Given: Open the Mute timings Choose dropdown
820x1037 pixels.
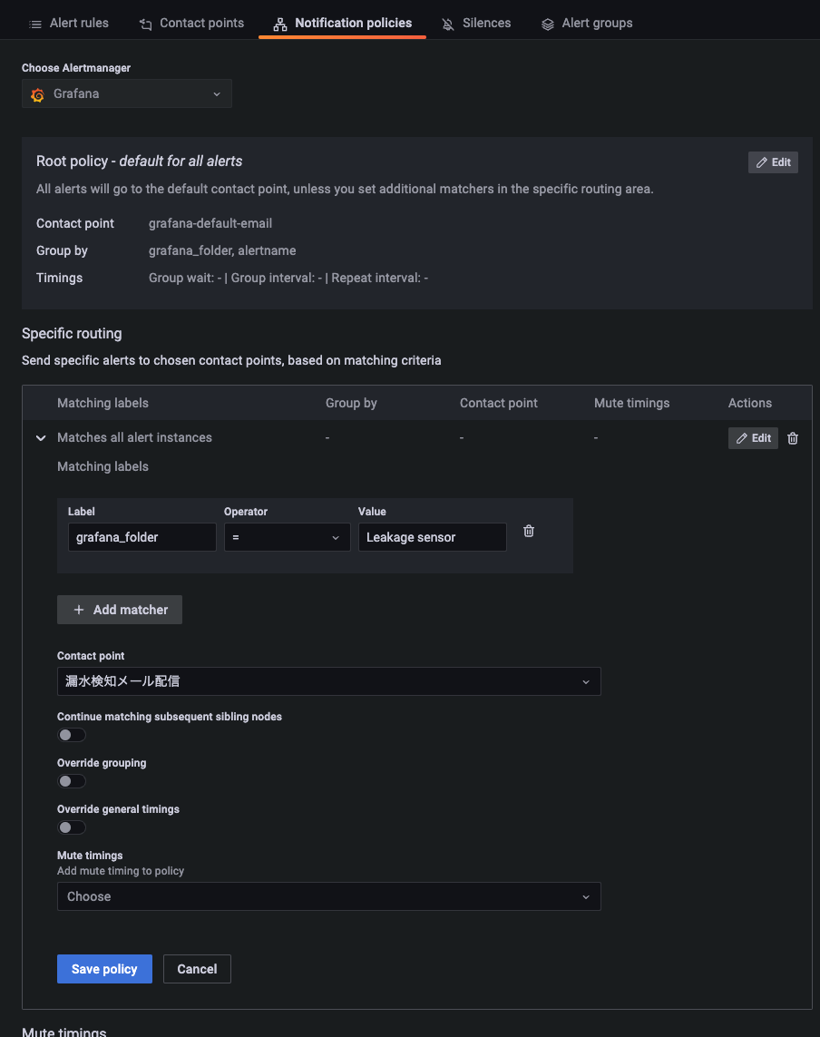Looking at the screenshot, I should click(x=328, y=896).
